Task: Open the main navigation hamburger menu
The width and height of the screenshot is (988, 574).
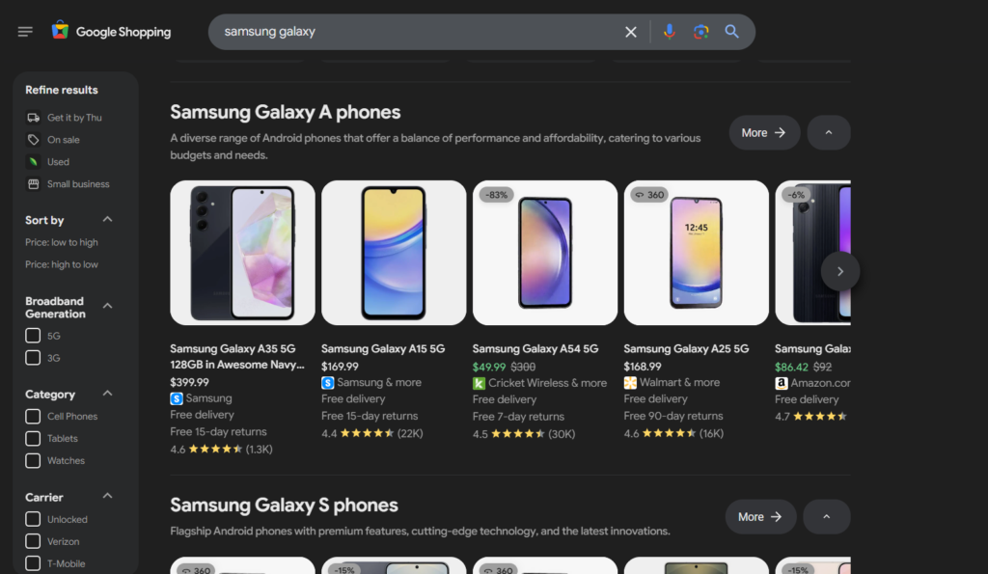Action: tap(25, 30)
